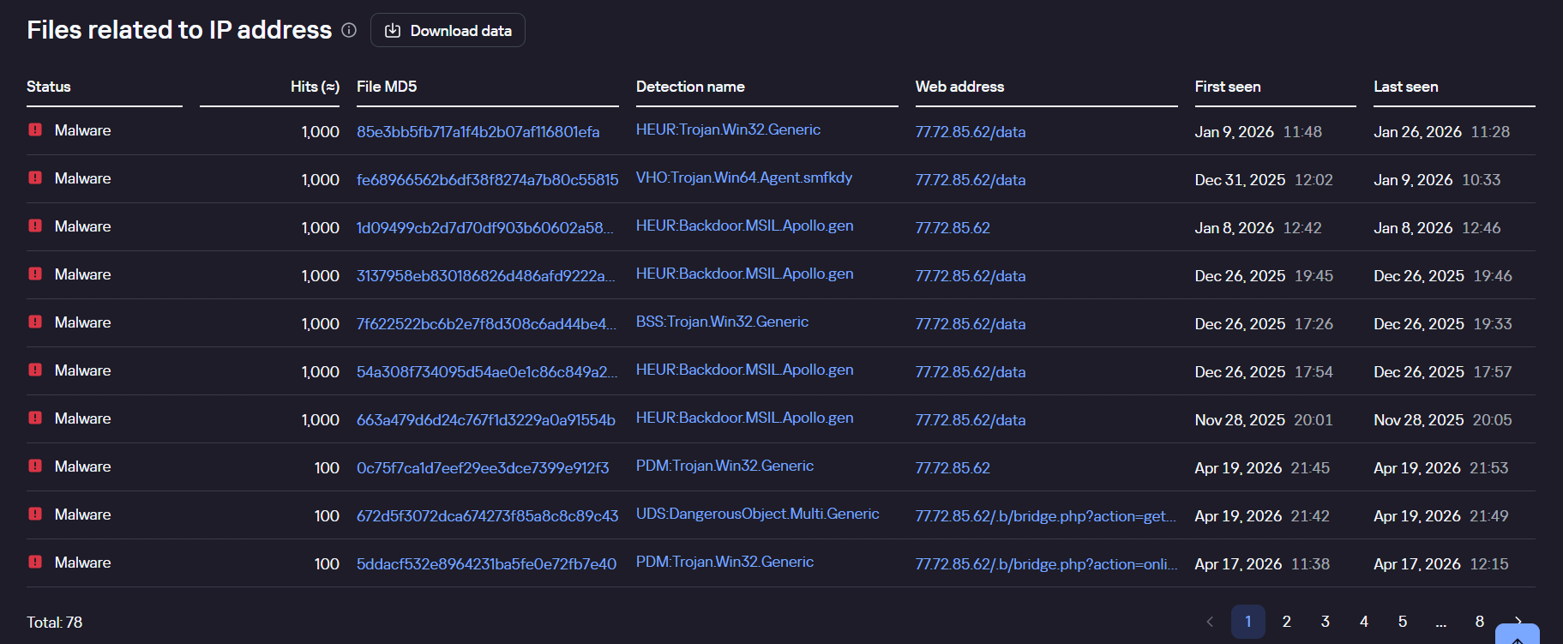This screenshot has height=644, width=1563.
Task: Select page 1 in the pagination
Action: (1248, 622)
